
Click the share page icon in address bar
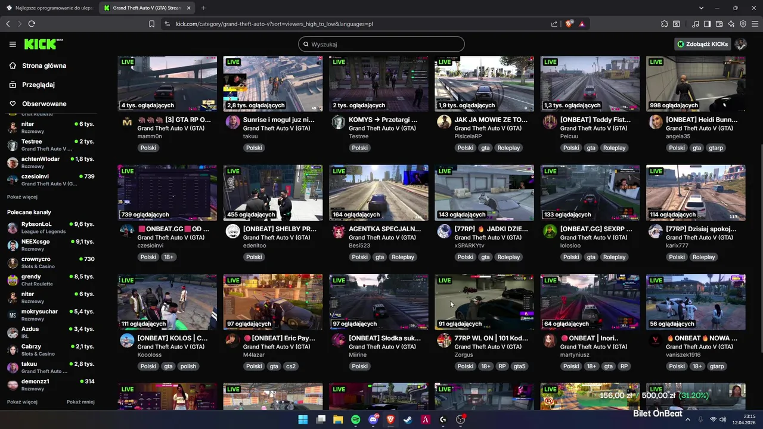click(554, 24)
